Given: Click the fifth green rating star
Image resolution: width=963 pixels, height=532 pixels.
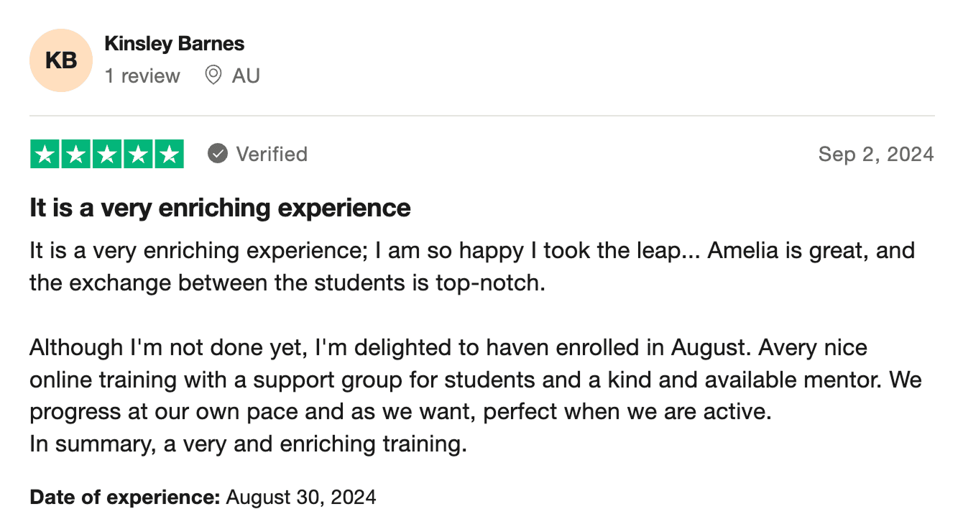Looking at the screenshot, I should tap(169, 155).
